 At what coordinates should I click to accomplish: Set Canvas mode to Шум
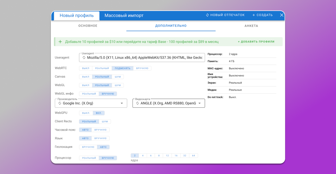point(118,77)
